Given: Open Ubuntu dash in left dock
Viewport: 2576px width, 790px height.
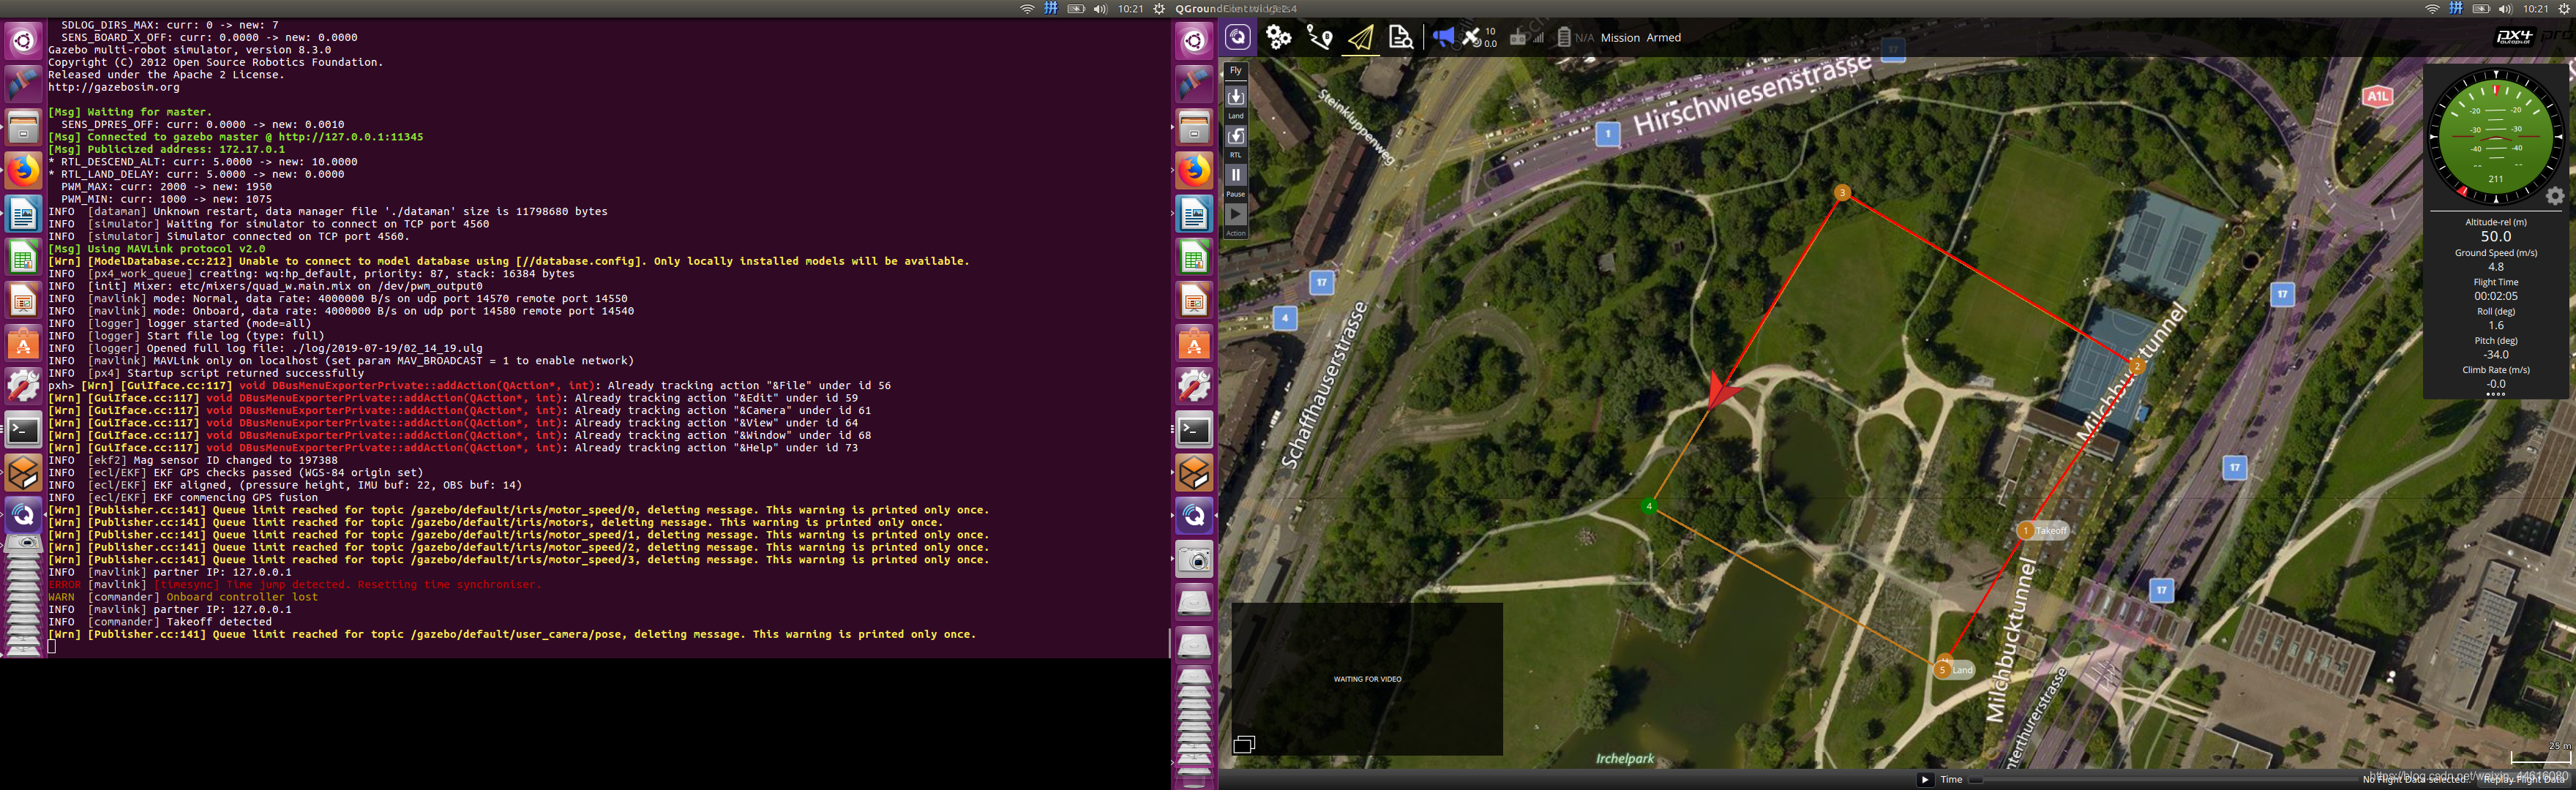Looking at the screenshot, I should [23, 40].
